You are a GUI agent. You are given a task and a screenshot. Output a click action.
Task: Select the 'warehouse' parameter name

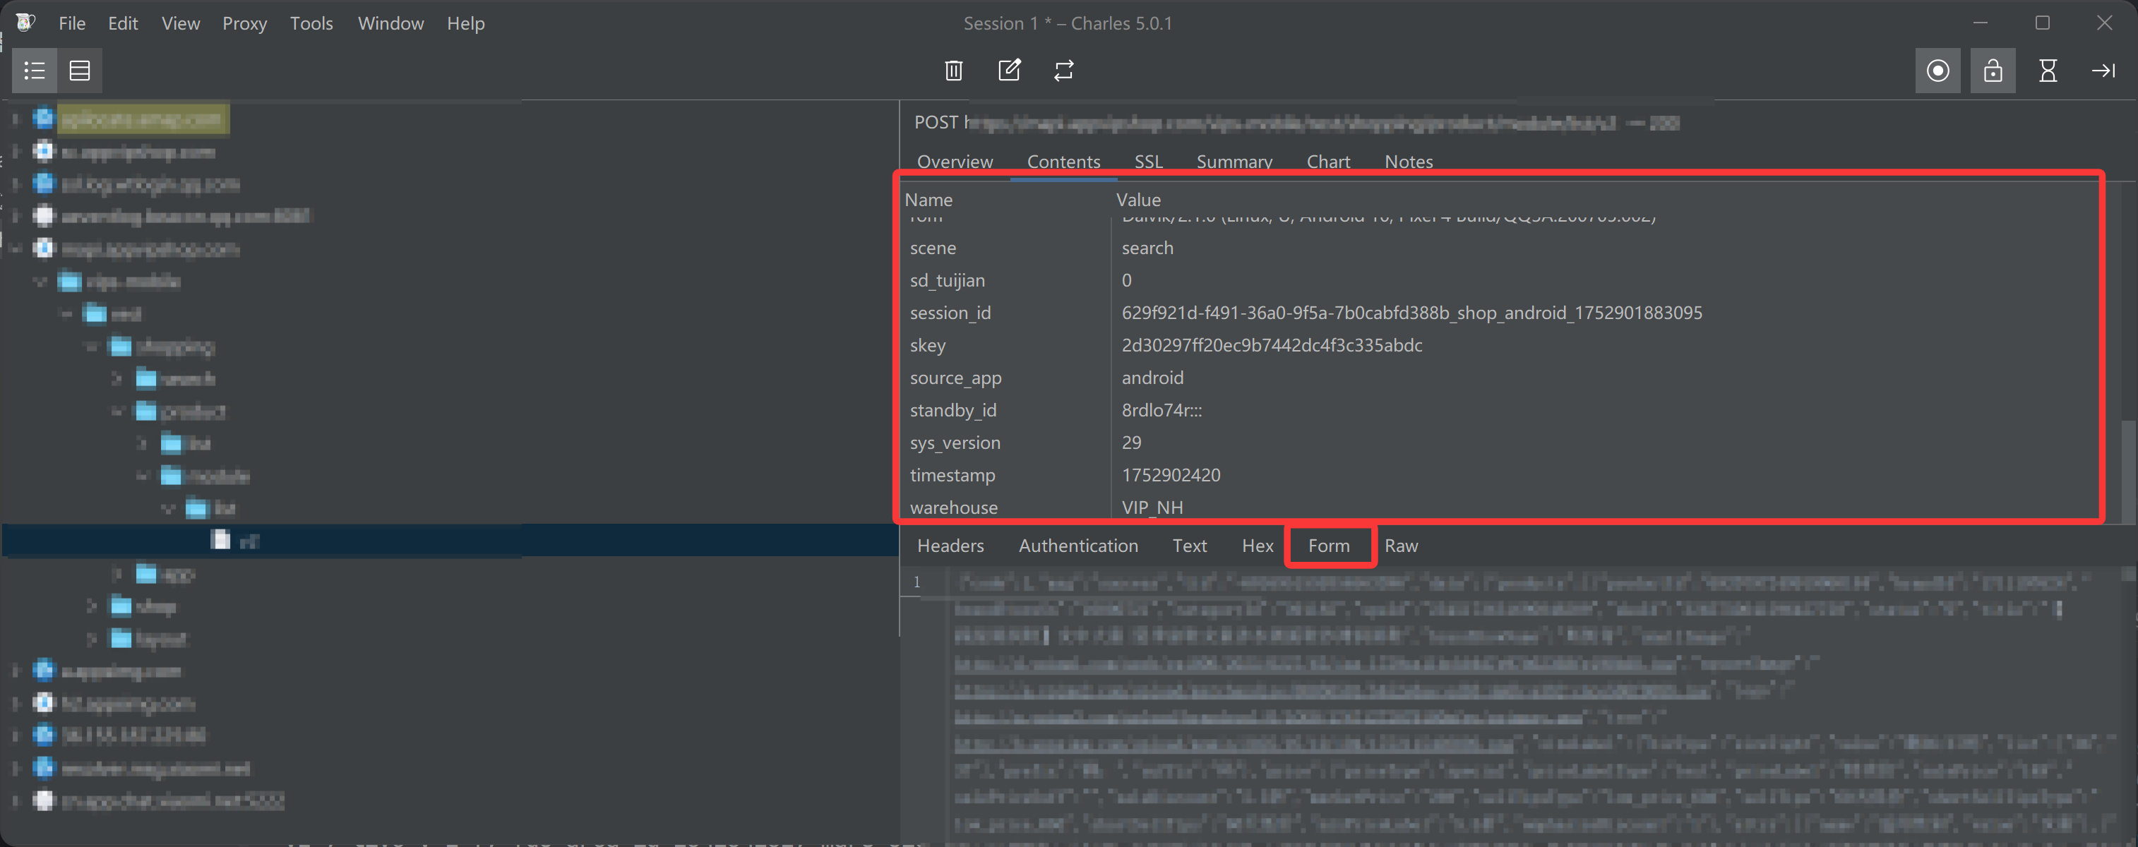[954, 507]
